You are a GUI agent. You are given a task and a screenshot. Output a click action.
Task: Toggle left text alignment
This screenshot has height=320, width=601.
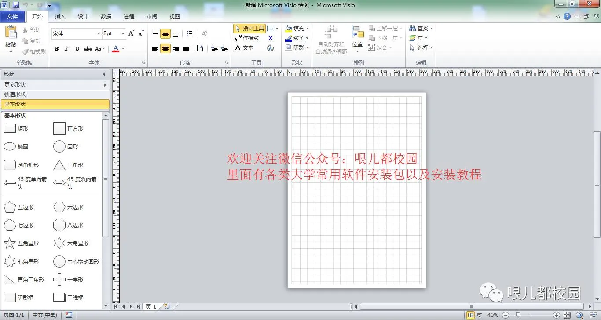click(155, 48)
